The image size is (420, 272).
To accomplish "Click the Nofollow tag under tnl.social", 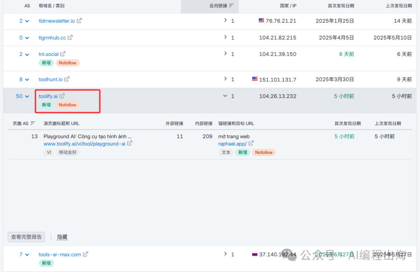I will [x=68, y=63].
